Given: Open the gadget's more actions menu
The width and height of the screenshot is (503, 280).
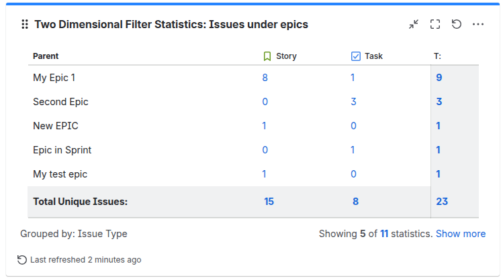Looking at the screenshot, I should coord(478,24).
